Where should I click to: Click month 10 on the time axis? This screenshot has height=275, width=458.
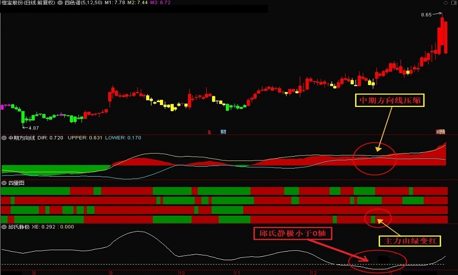click(181, 273)
